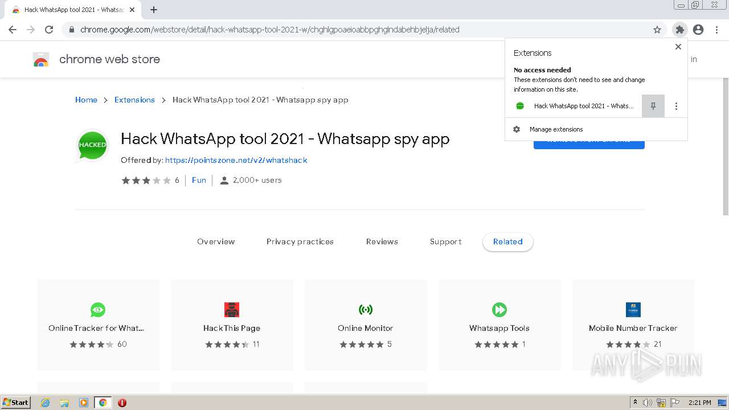Open the Chrome profile avatar menu
Screen dimensions: 729x410
click(698, 30)
